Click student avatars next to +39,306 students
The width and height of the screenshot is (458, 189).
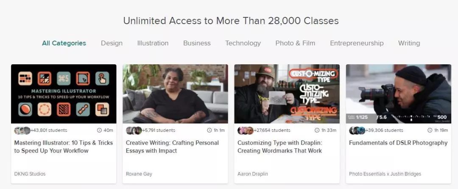357,131
